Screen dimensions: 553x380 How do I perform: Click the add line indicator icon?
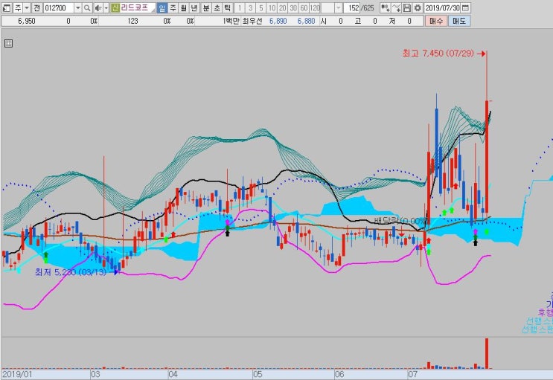point(396,7)
